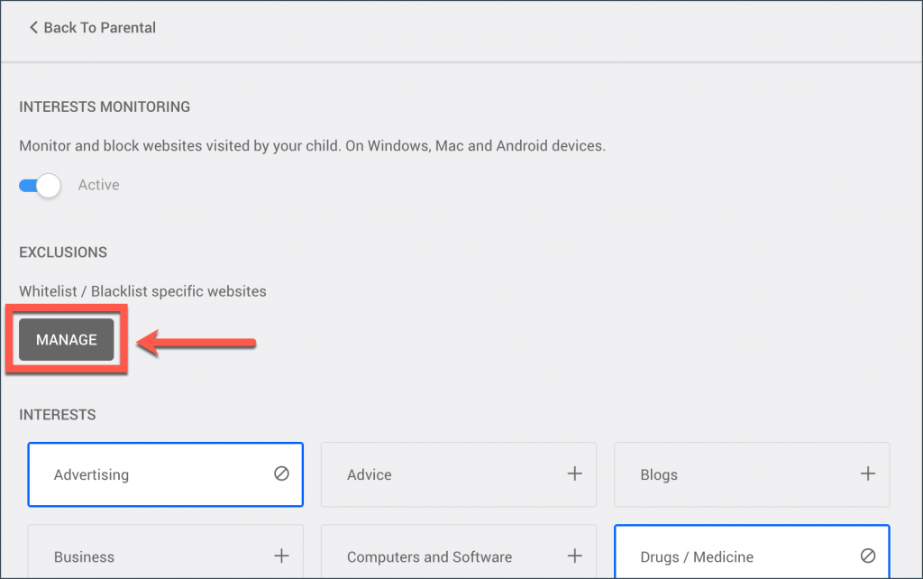Viewport: 923px width, 579px height.
Task: Click the back chevron beside Back To Parental
Action: point(33,28)
